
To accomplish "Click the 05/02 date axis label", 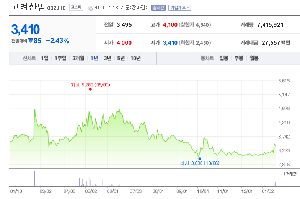I will pos(91,191).
